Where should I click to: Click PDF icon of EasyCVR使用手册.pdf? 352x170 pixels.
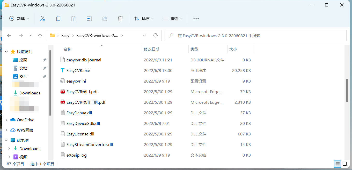62,102
